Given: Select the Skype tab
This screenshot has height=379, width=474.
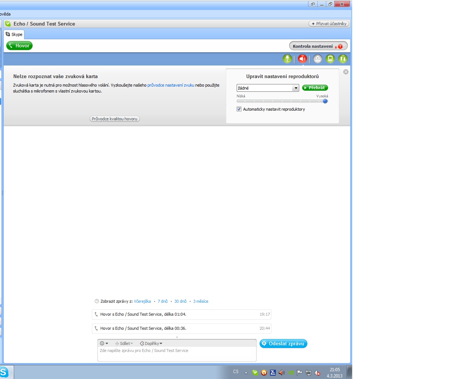Looking at the screenshot, I should pos(14,34).
